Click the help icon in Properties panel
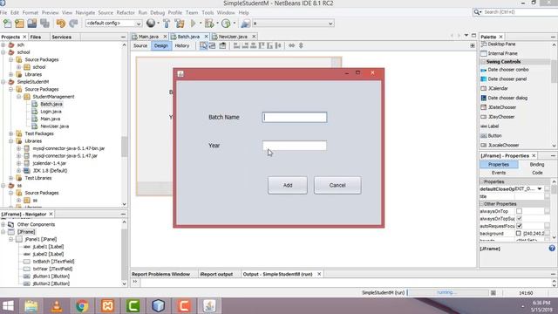Screen dimensions: 558x314 [x=552, y=249]
